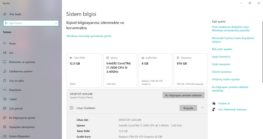Click the Yardım al link text
This screenshot has width=263, height=139.
[x=224, y=103]
